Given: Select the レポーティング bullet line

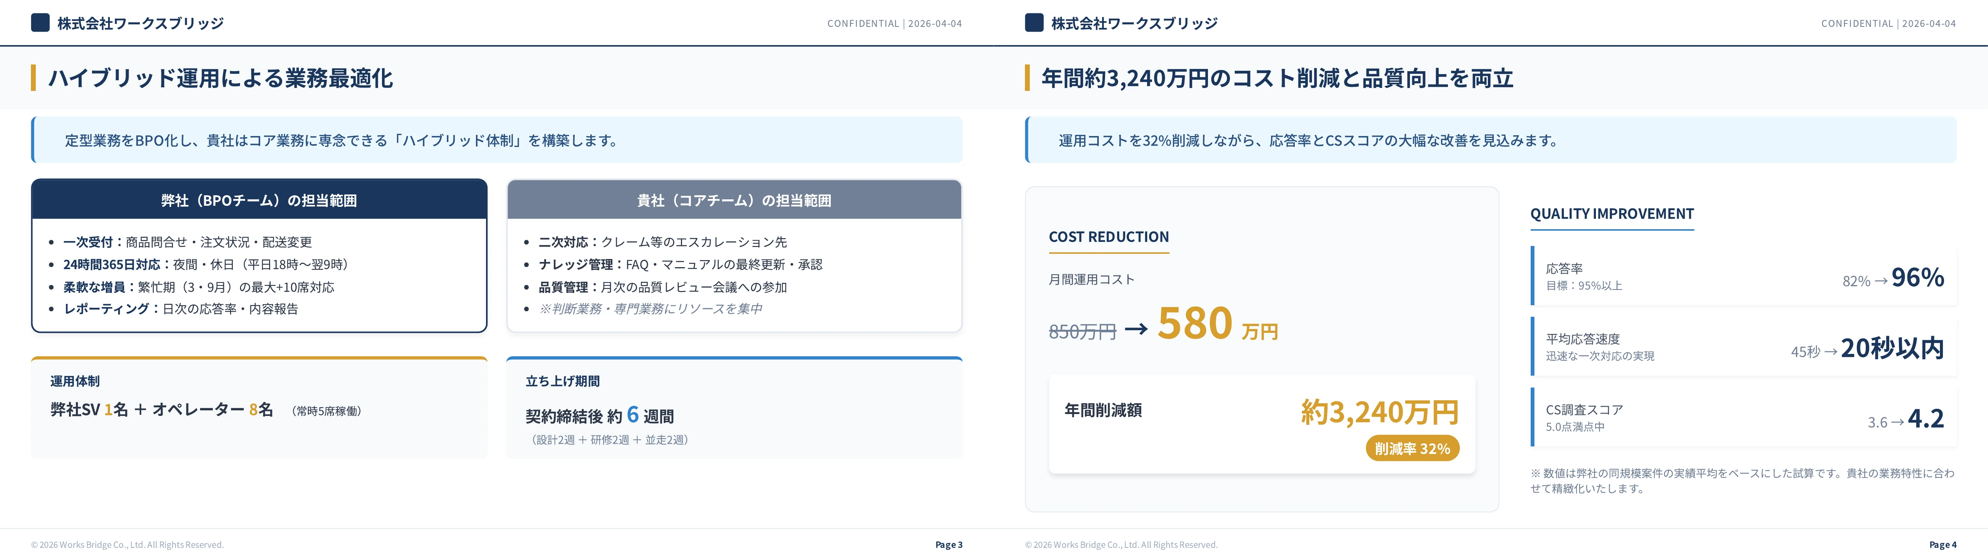Looking at the screenshot, I should tap(181, 309).
